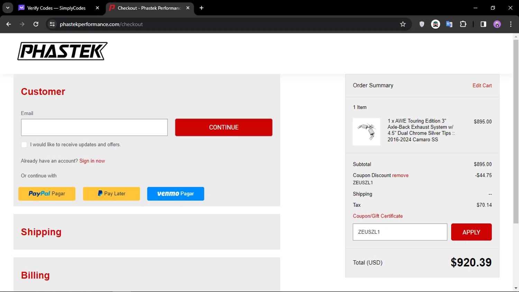Click the Subtotal $895.00 value
This screenshot has width=519, height=292.
tap(483, 164)
